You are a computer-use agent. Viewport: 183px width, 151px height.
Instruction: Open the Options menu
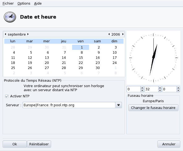point(24,4)
